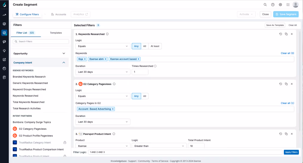The height and width of the screenshot is (163, 303).
Task: Click the Times Researched value field
Action: [x=140, y=72]
